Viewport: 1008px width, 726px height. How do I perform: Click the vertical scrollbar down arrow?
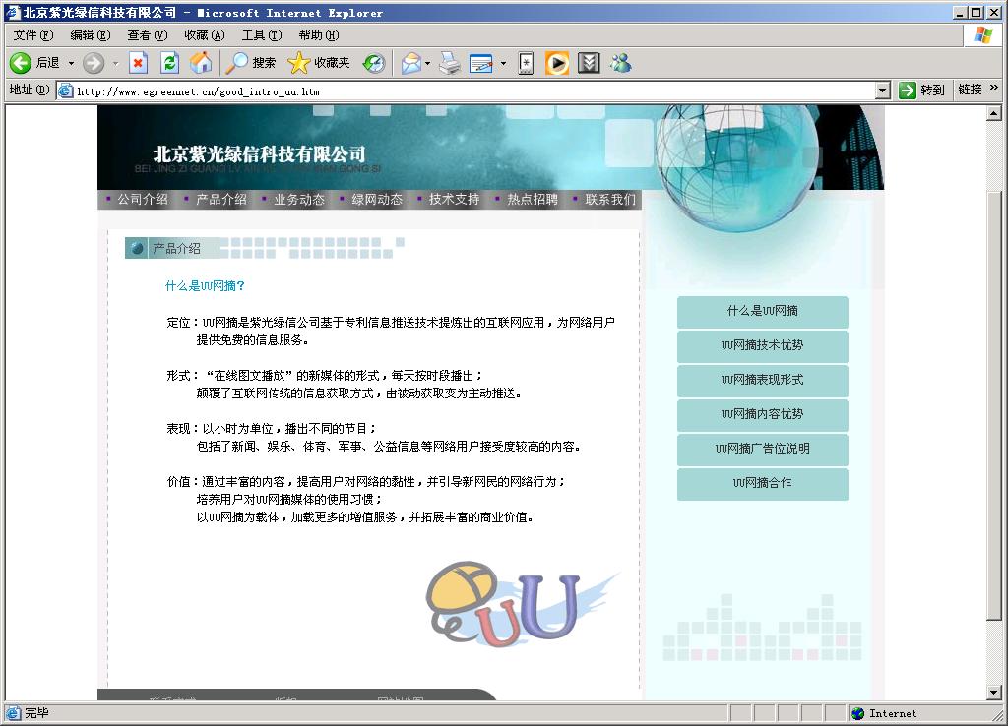tap(994, 693)
